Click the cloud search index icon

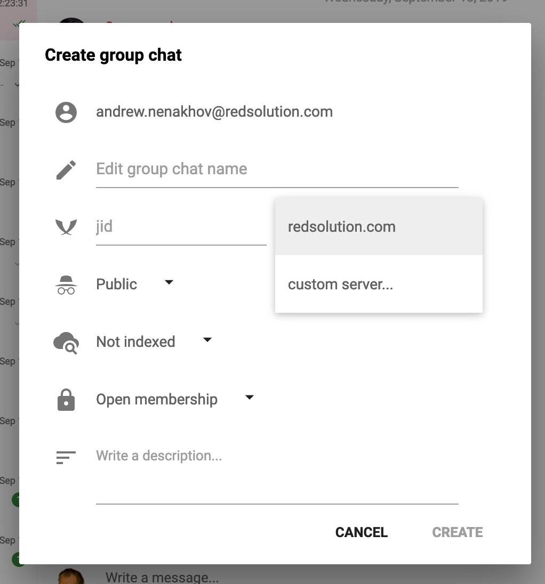pos(66,343)
